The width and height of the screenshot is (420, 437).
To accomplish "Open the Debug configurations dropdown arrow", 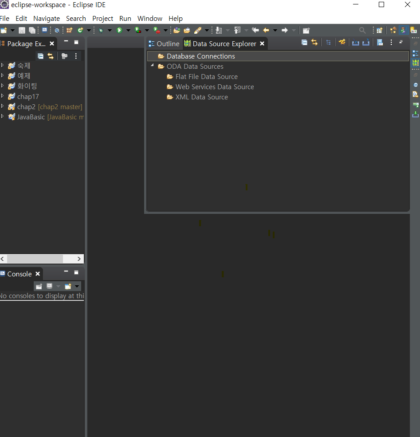I will (x=110, y=30).
